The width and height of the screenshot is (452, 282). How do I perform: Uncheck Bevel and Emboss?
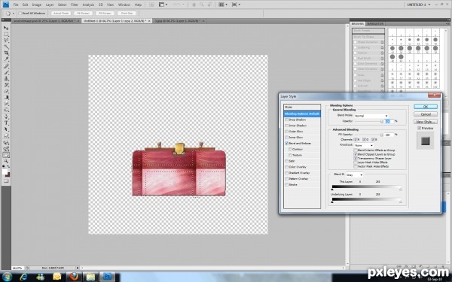287,144
